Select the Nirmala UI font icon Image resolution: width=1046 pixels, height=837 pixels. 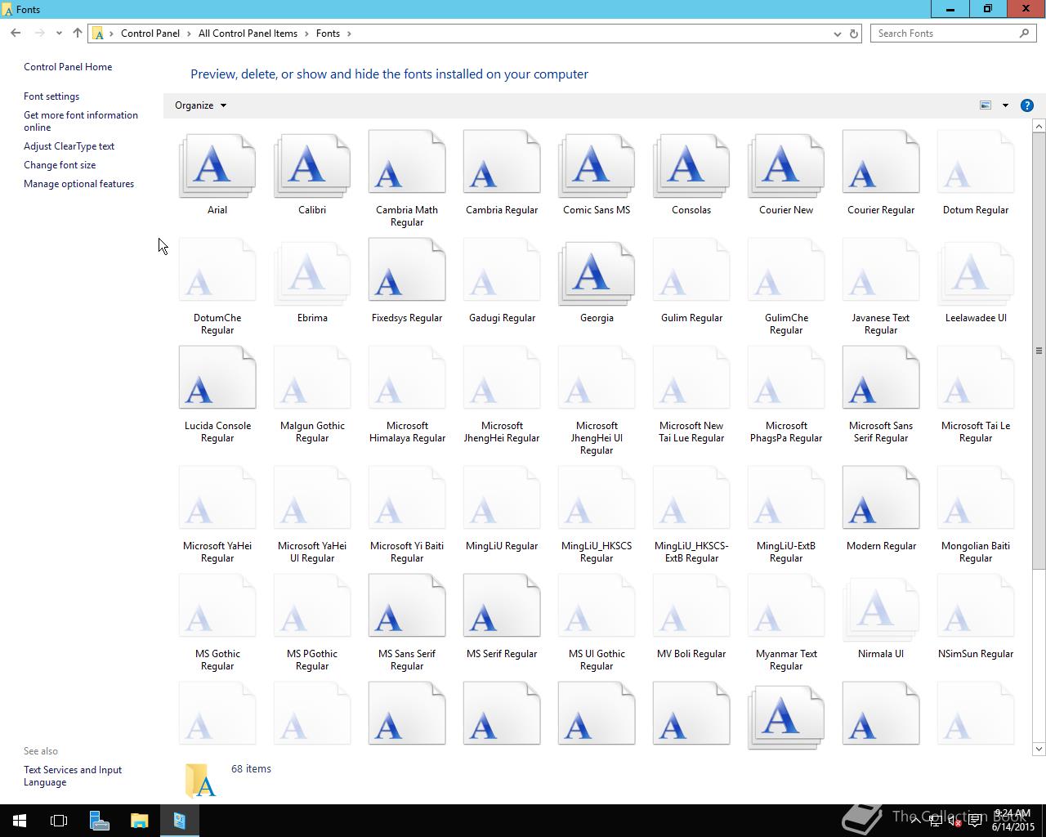point(881,610)
